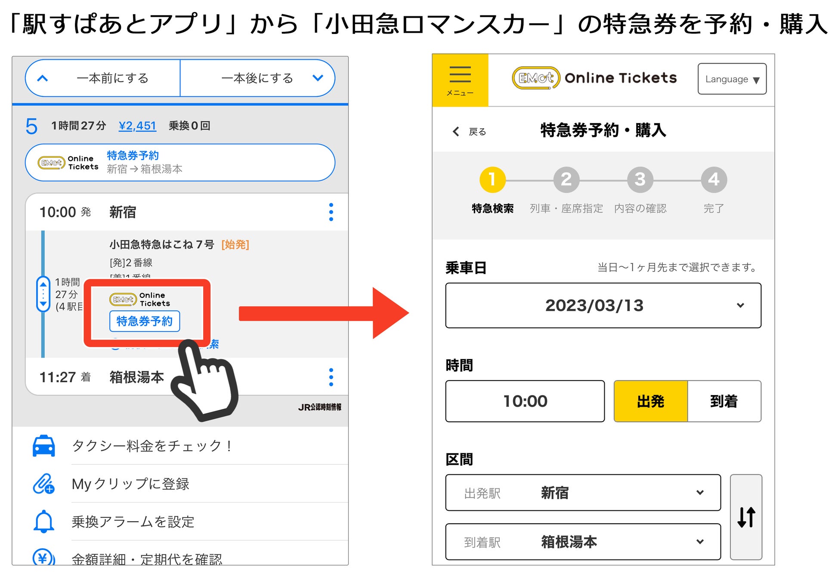Open three-dot menu next to 箱根湯本 arrival
This screenshot has height=581, width=838.
pyautogui.click(x=331, y=377)
